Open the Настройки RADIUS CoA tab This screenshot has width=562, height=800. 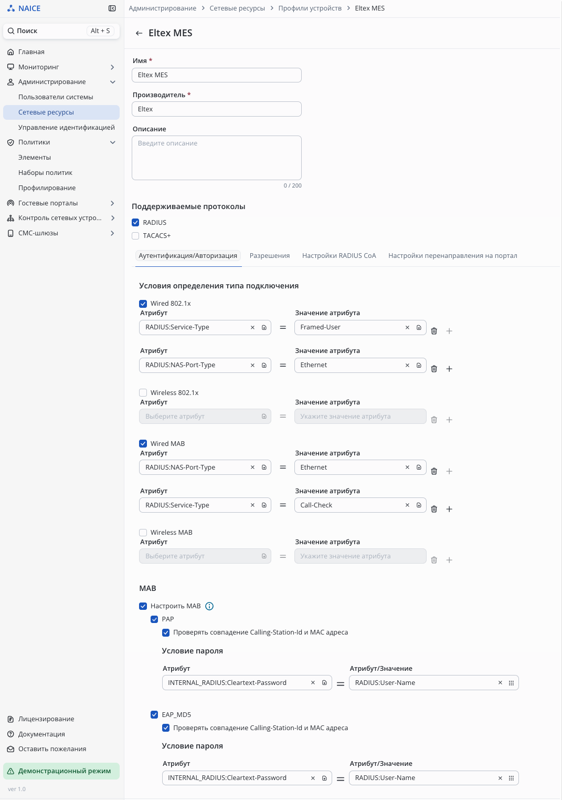pos(339,256)
